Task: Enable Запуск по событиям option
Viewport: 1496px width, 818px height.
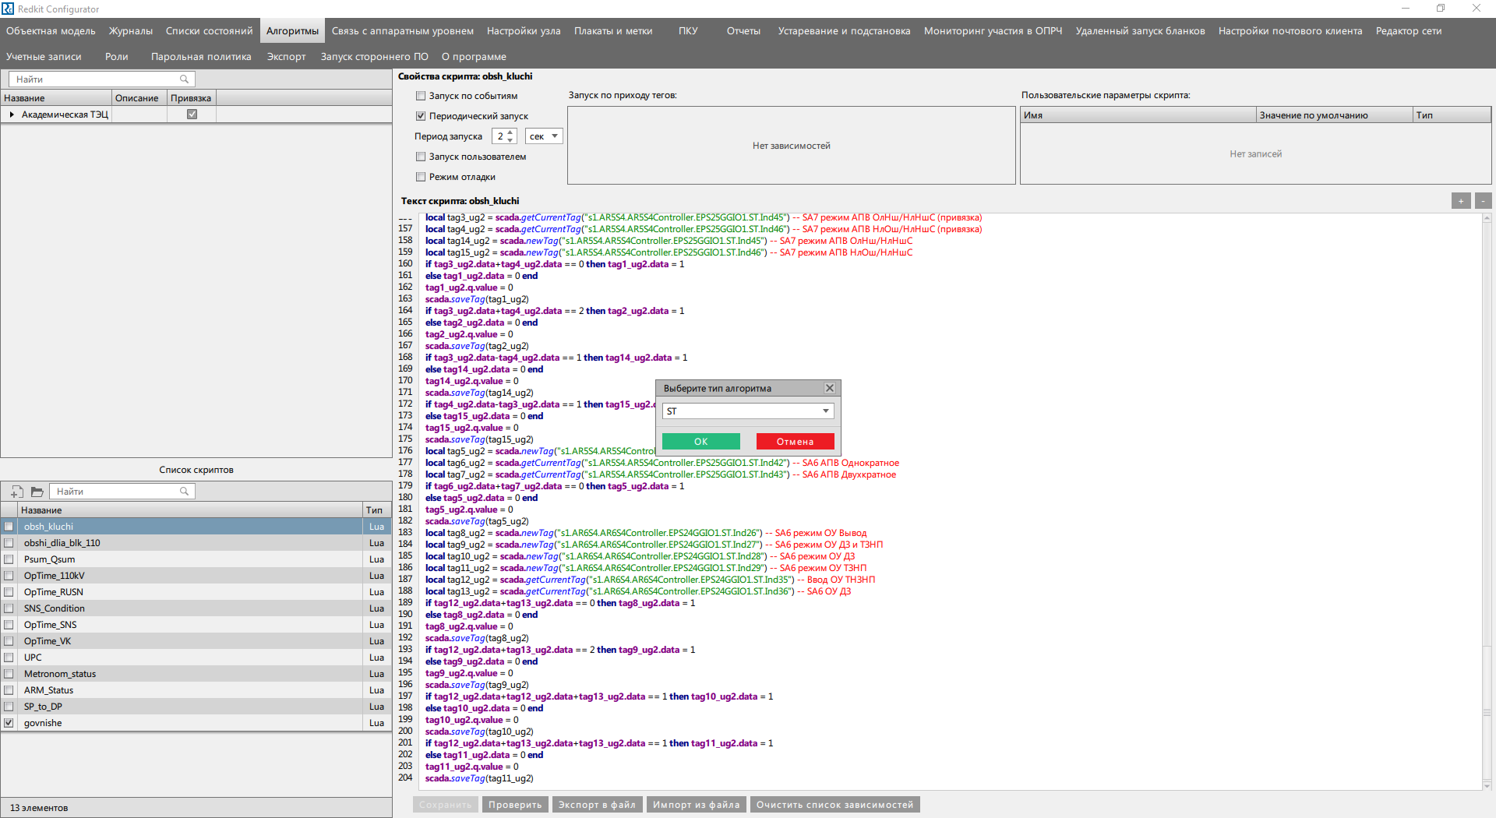Action: (421, 95)
